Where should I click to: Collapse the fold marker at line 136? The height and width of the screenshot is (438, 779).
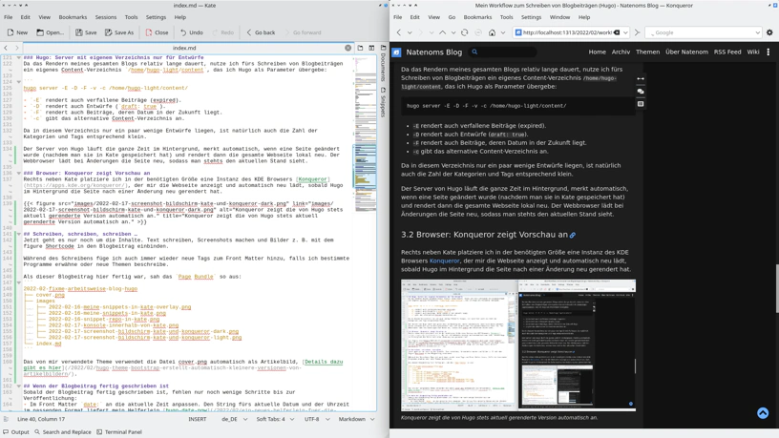coord(19,173)
